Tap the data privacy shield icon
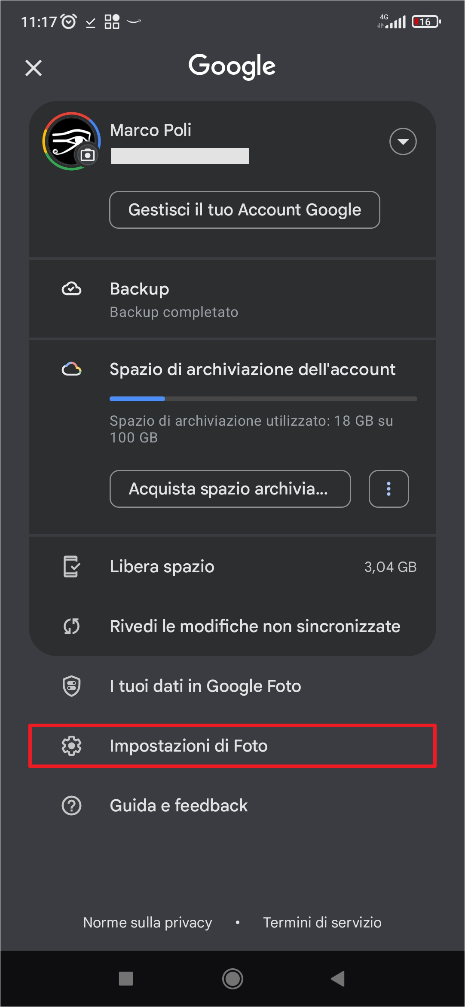 pos(71,686)
